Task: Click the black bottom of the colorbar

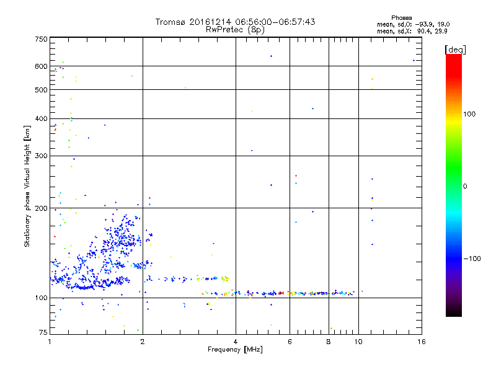Action: (x=454, y=312)
